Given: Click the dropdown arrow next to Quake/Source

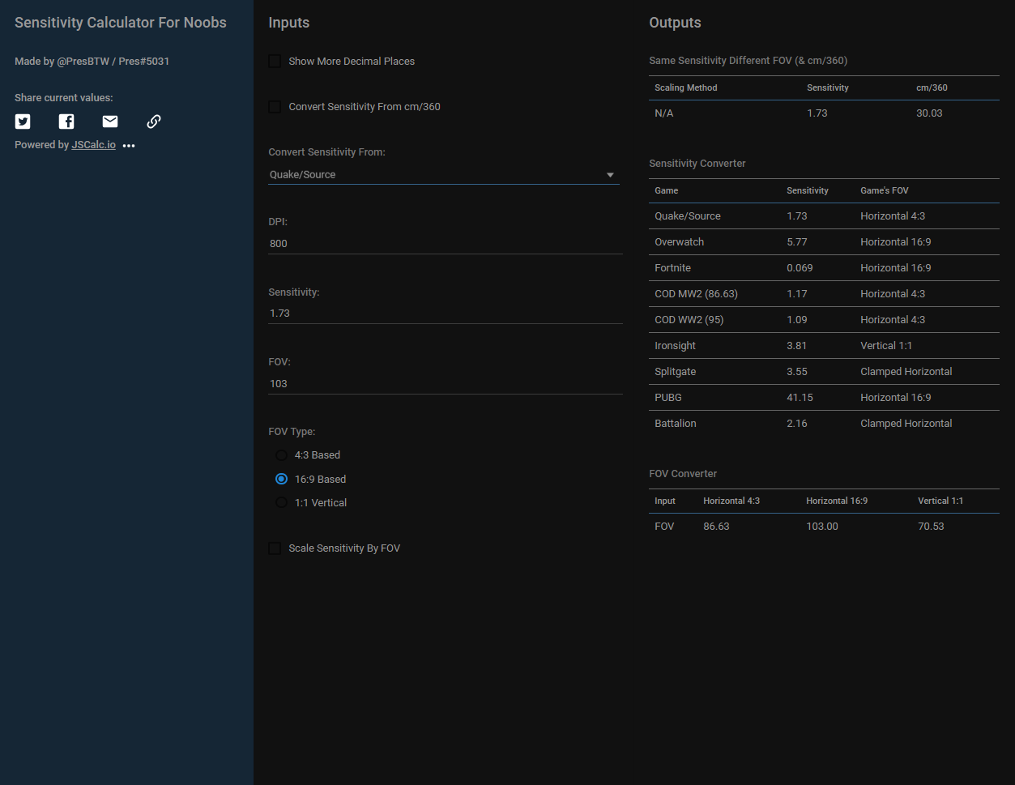Looking at the screenshot, I should coord(610,175).
